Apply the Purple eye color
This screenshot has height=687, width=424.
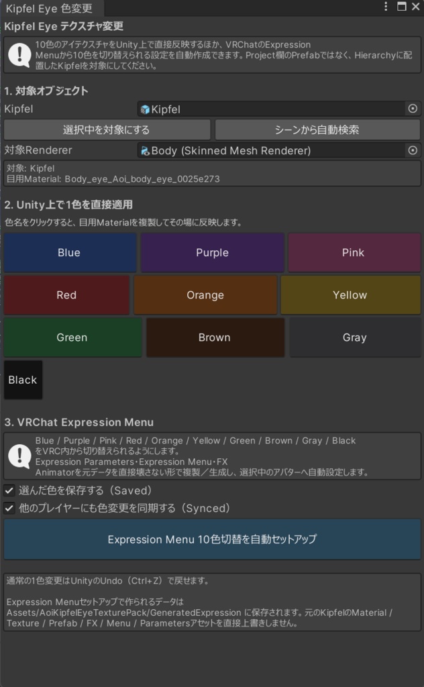212,253
